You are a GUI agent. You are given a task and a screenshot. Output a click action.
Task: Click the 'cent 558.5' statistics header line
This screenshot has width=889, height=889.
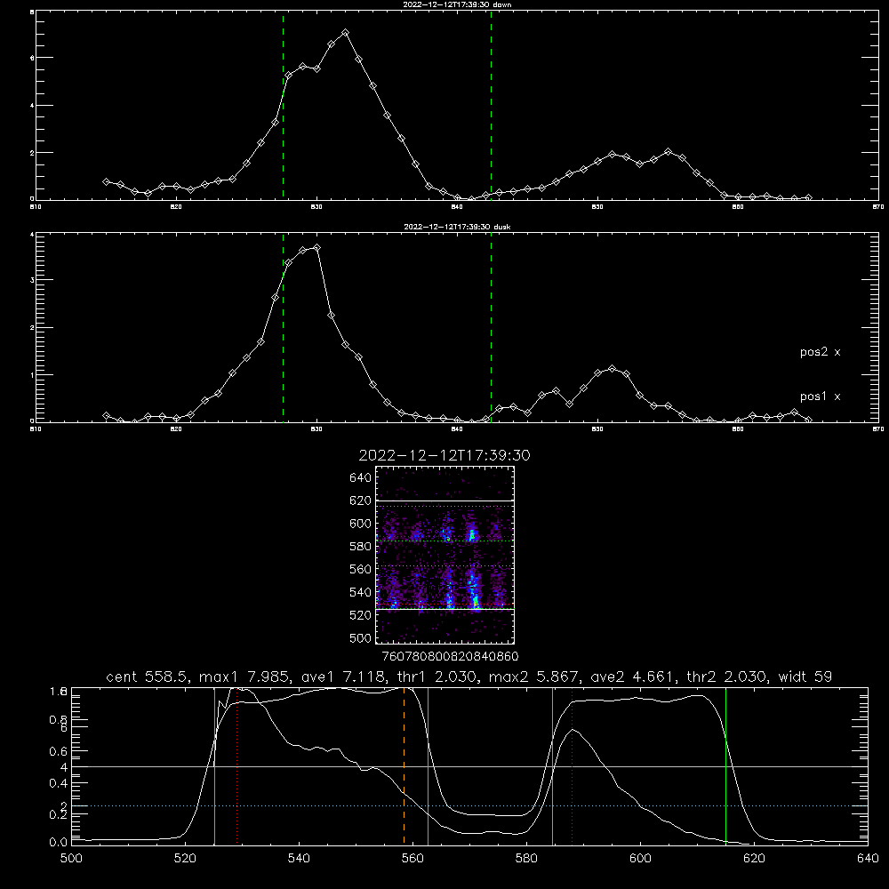[x=469, y=677]
